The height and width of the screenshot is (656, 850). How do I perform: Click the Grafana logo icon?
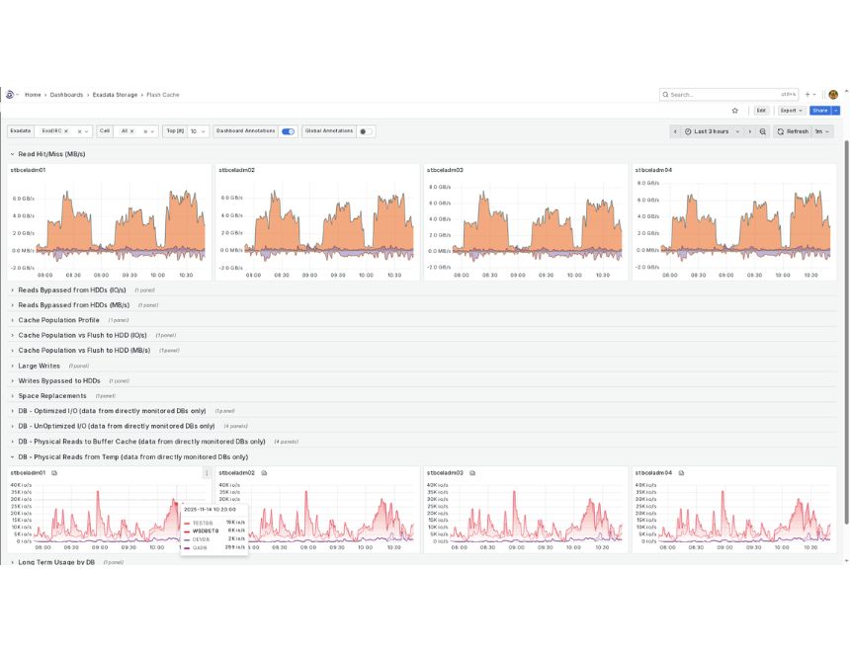[10, 95]
